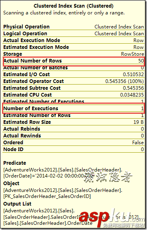Select the 'Estimated Execution Mode' label
The image size is (147, 230).
click(x=36, y=47)
